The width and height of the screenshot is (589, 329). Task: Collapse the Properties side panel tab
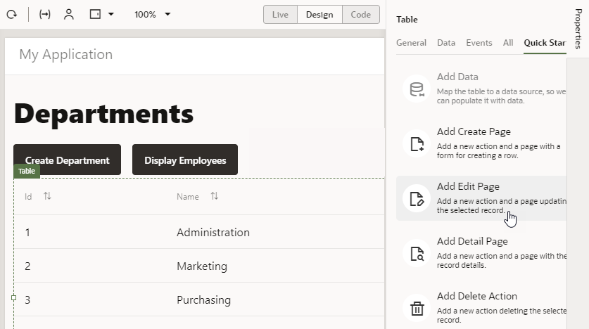(x=578, y=29)
